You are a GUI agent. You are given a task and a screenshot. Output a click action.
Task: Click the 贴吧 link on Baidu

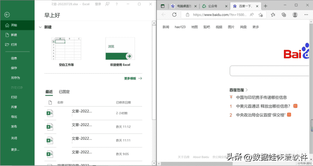pyautogui.click(x=207, y=27)
